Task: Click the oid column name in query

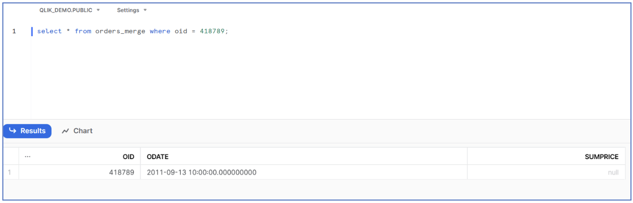Action: point(181,31)
